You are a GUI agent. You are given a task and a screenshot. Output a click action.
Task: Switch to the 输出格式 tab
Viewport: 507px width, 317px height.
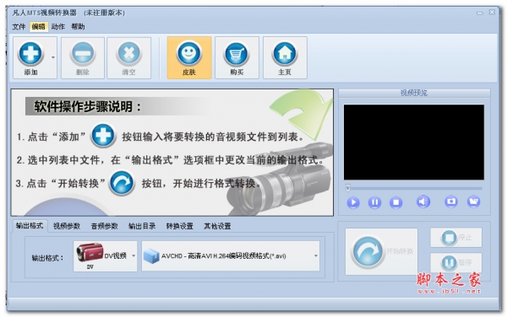click(x=30, y=226)
